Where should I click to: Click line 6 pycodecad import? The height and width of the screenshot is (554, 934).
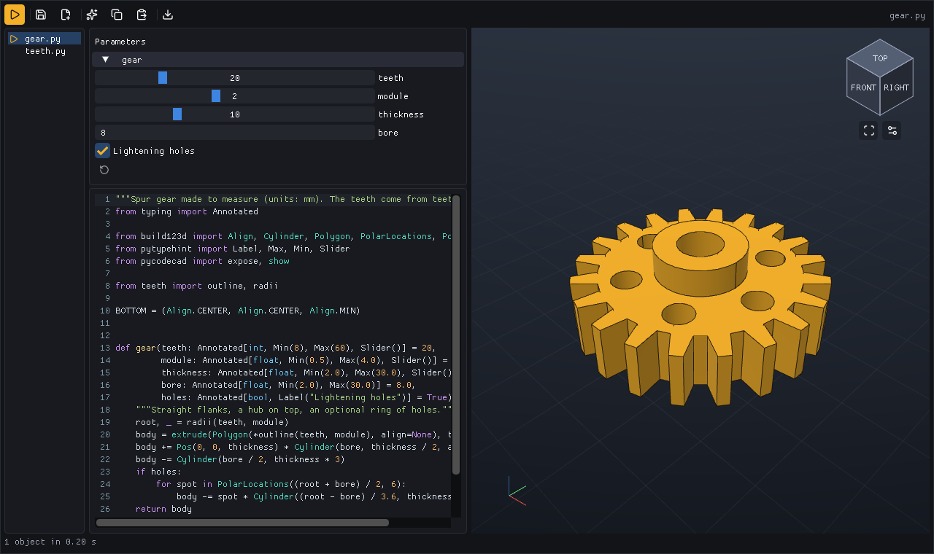(202, 261)
